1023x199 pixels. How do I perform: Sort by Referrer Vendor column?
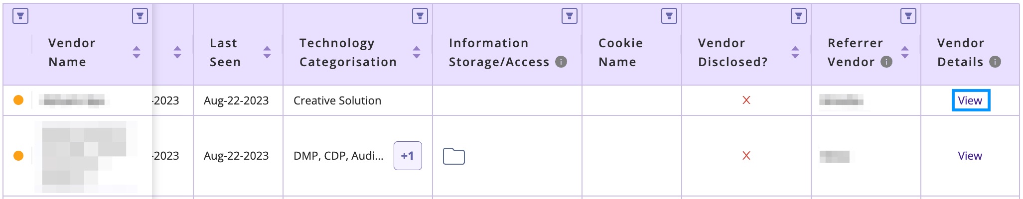tap(905, 52)
